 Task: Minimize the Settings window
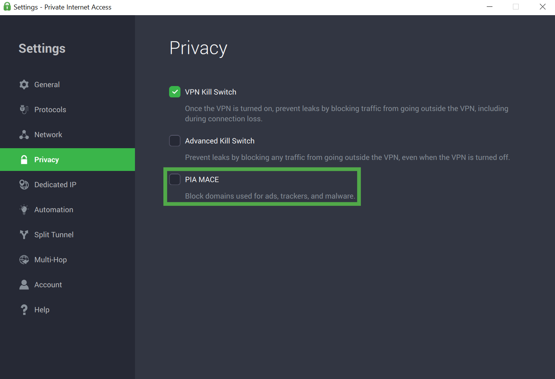(489, 7)
